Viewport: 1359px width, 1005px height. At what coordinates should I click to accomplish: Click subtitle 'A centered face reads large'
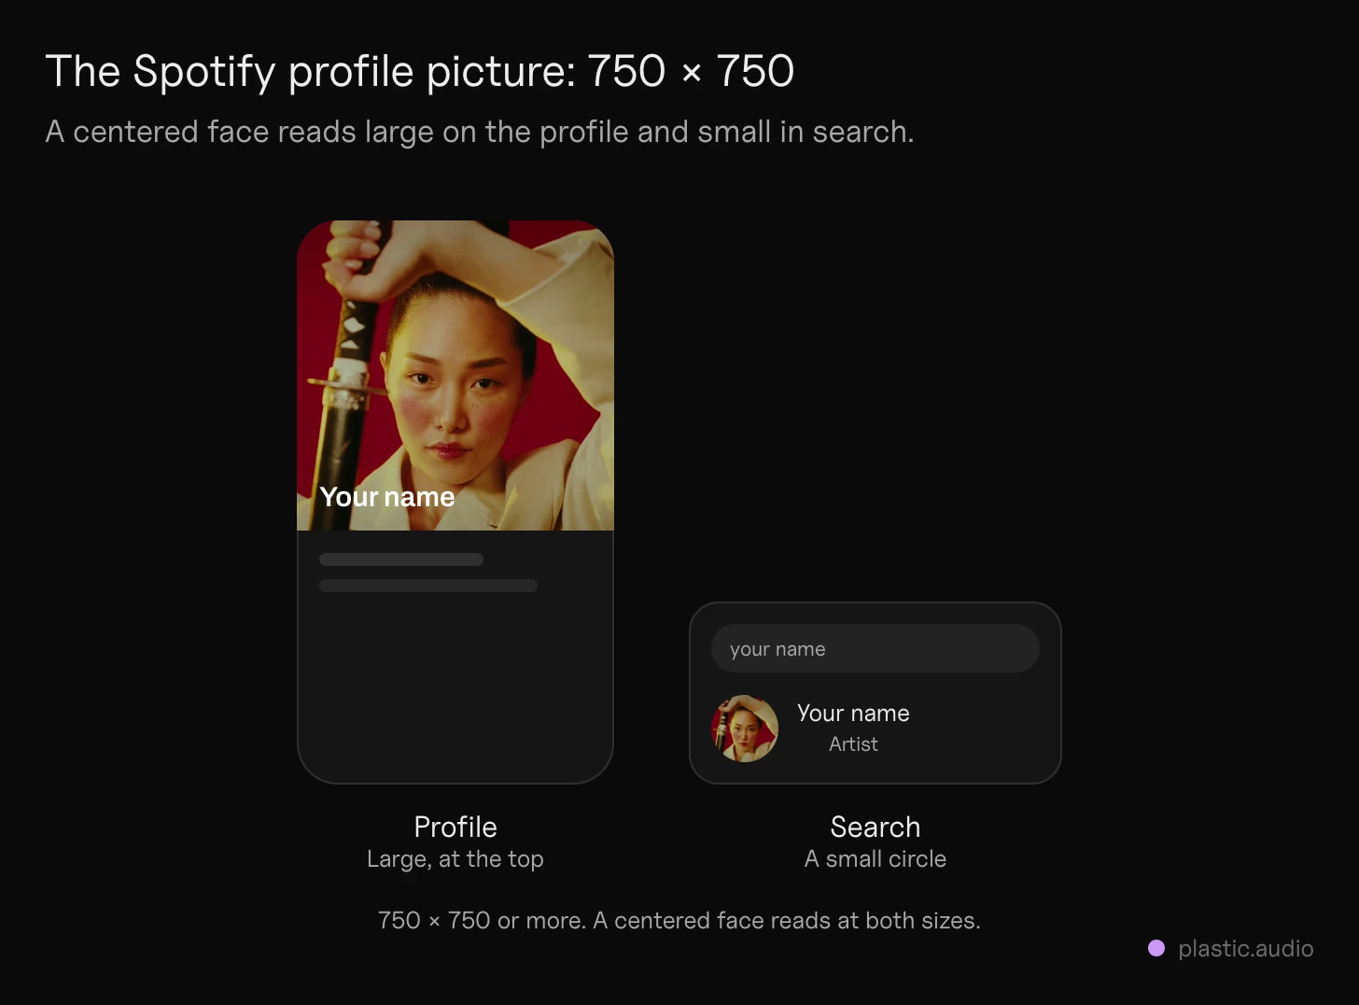480,132
